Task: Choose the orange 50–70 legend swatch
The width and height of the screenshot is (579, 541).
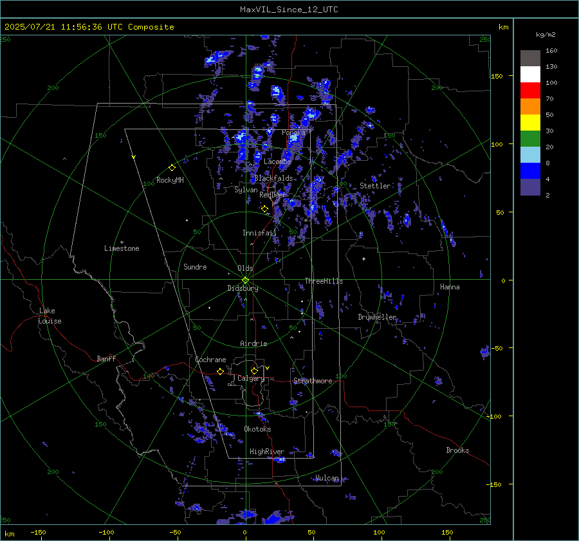Action: pos(530,107)
